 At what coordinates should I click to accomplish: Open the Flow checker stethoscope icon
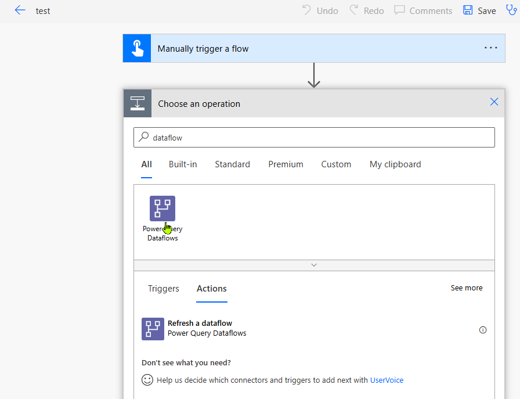tap(511, 10)
